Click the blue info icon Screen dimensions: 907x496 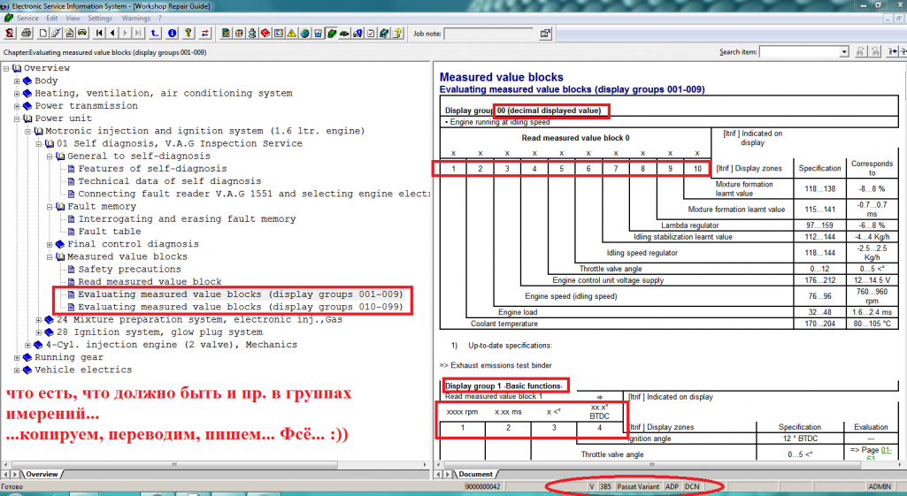(172, 34)
